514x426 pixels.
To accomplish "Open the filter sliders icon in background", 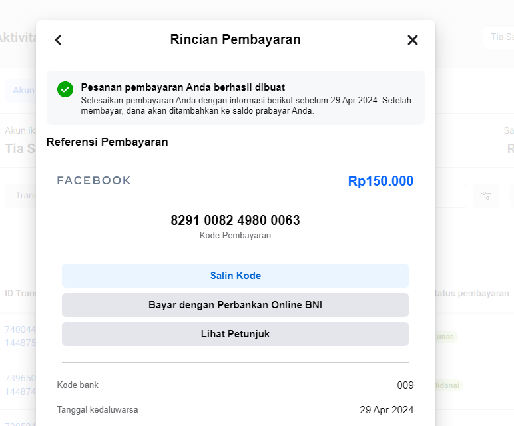I will [x=486, y=196].
